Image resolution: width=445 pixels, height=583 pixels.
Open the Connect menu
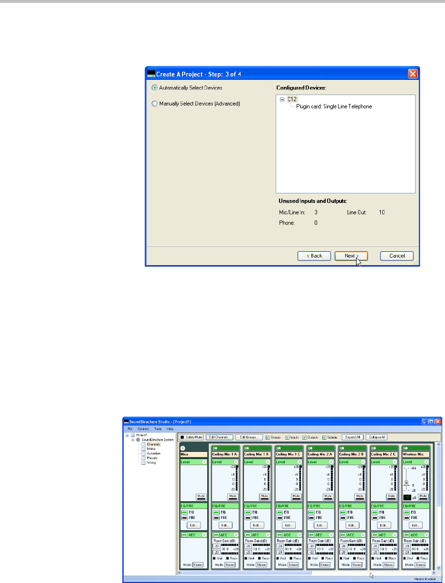pyautogui.click(x=143, y=429)
